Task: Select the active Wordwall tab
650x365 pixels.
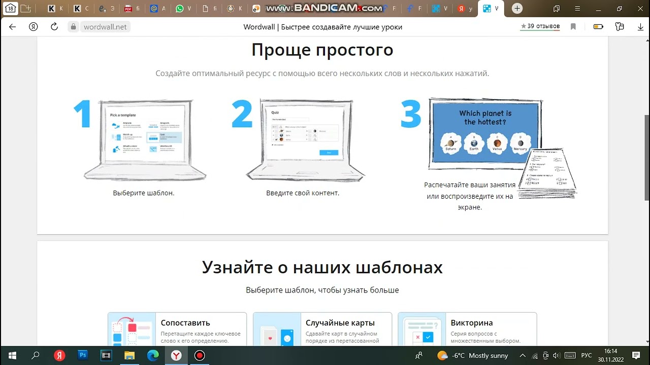Action: coord(491,9)
